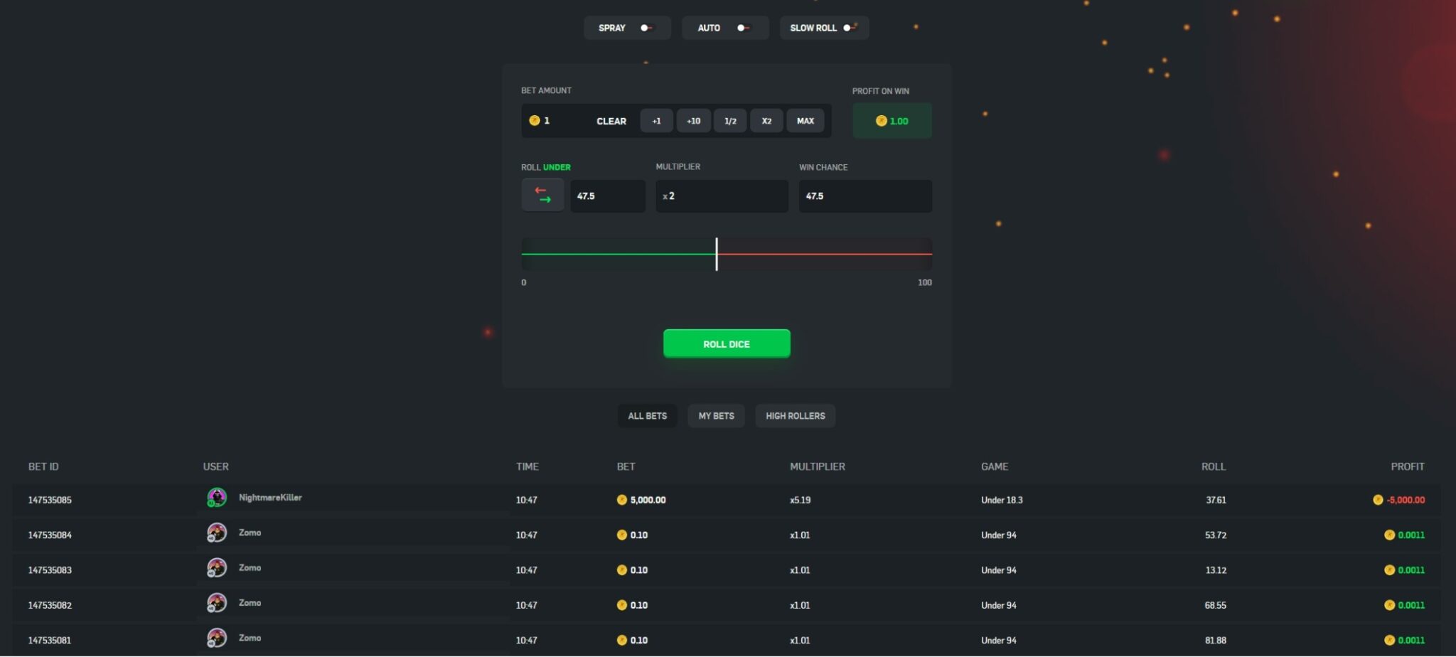The width and height of the screenshot is (1456, 657).
Task: Click CLEAR to reset the bet amount
Action: [610, 121]
